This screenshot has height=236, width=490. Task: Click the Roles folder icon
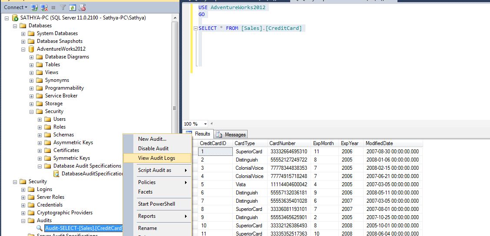47,127
